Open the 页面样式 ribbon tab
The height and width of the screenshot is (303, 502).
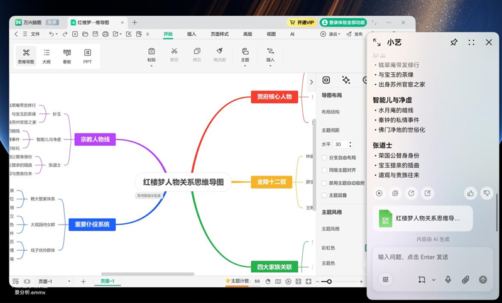click(219, 34)
